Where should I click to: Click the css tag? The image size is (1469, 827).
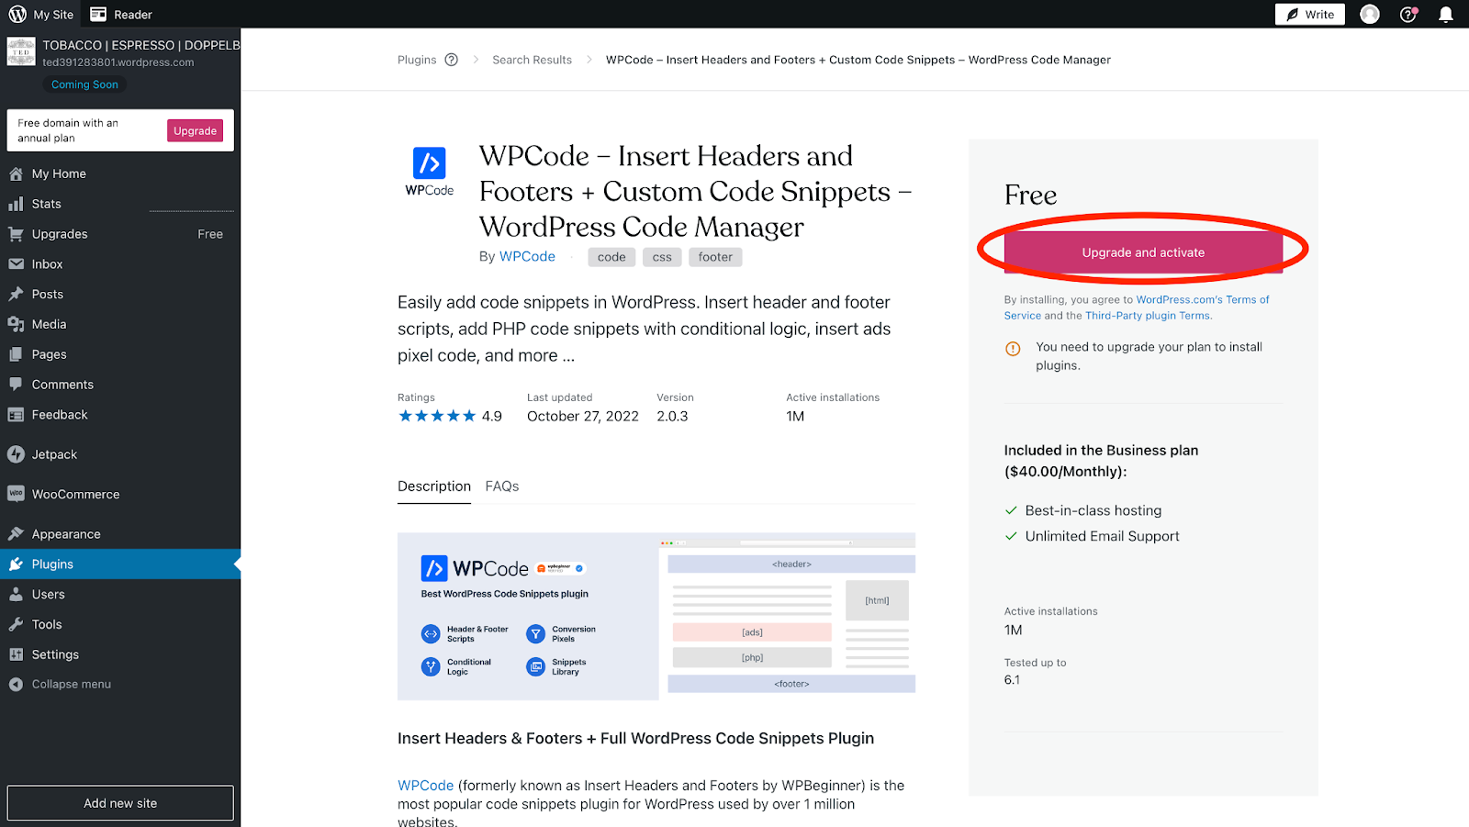[x=662, y=257]
